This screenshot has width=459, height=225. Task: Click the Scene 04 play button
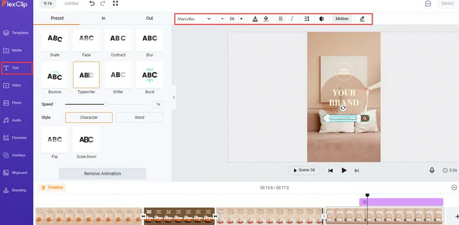[x=304, y=170]
